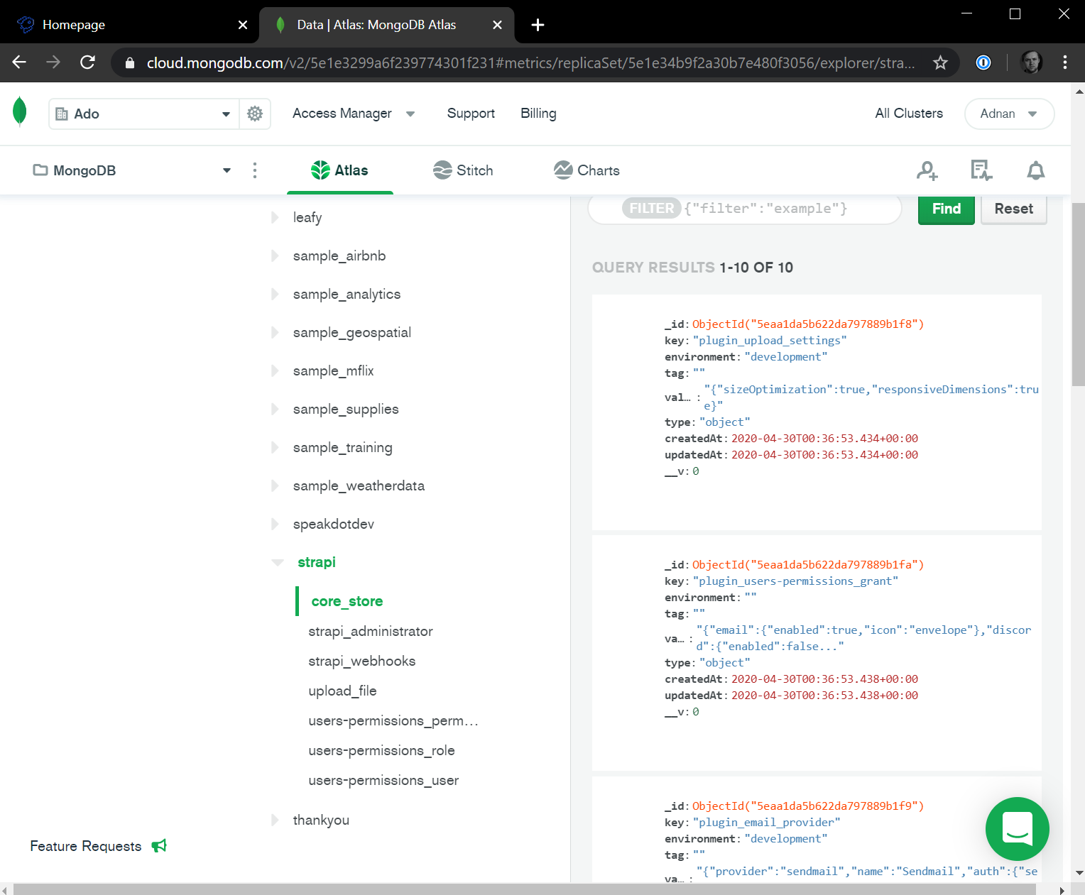
Task: Open the alerts bell icon
Action: (x=1036, y=170)
